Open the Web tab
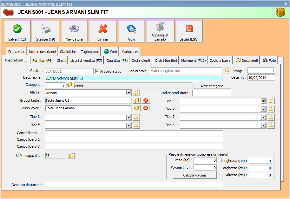The width and height of the screenshot is (290, 199). tap(110, 52)
